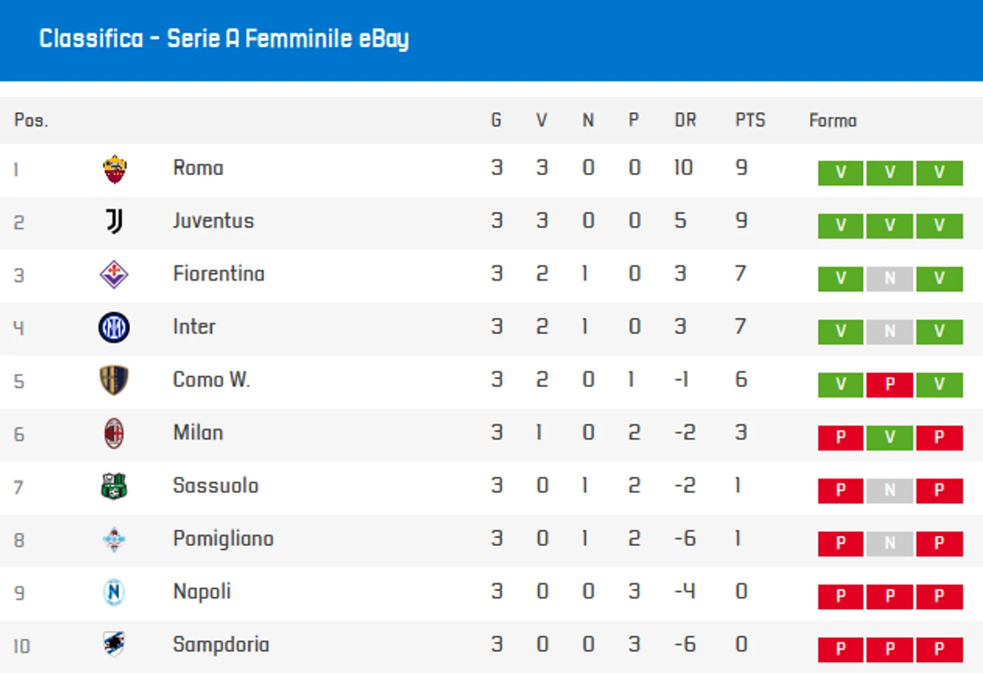Viewport: 983px width, 676px height.
Task: Click the Inter club badge
Action: [x=114, y=328]
